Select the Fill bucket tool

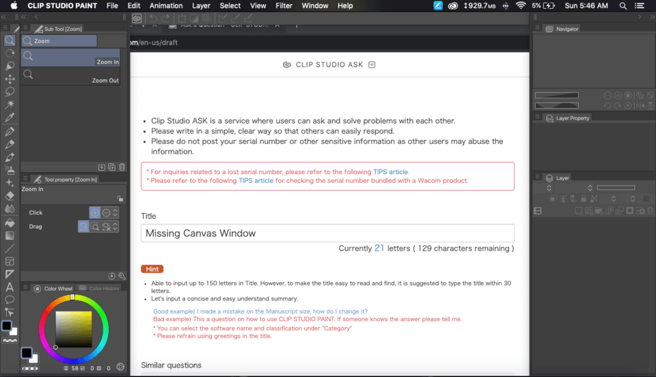(x=10, y=223)
